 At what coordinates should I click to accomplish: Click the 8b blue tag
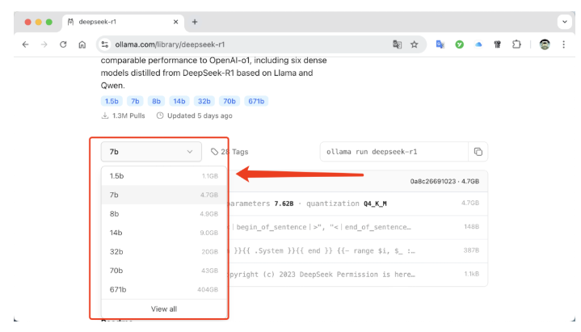[157, 101]
